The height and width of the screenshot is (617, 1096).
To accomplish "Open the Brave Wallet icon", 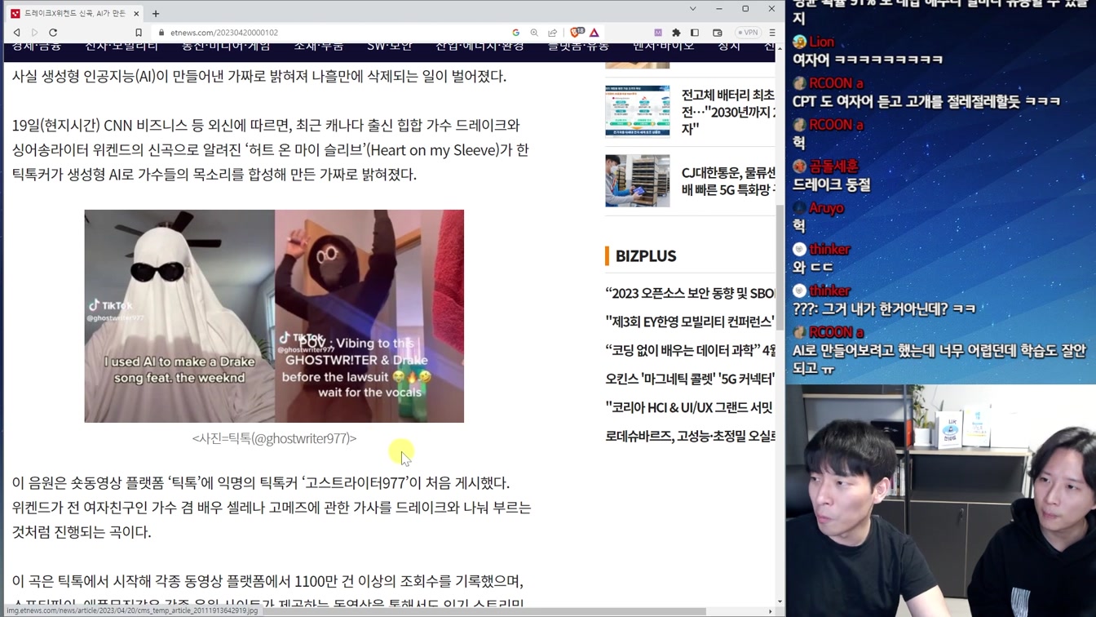I will (x=718, y=33).
